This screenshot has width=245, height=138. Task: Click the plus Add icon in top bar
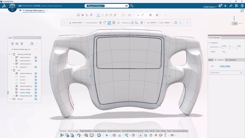225,6
